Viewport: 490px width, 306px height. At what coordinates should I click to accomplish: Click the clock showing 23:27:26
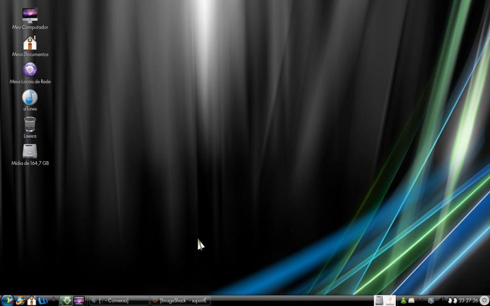click(469, 301)
